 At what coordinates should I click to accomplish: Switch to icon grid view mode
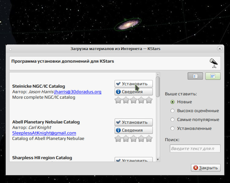coord(213,76)
